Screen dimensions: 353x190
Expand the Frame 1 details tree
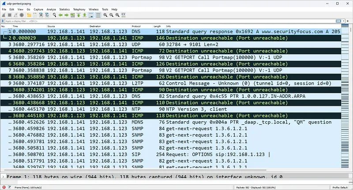[x=3, y=177]
